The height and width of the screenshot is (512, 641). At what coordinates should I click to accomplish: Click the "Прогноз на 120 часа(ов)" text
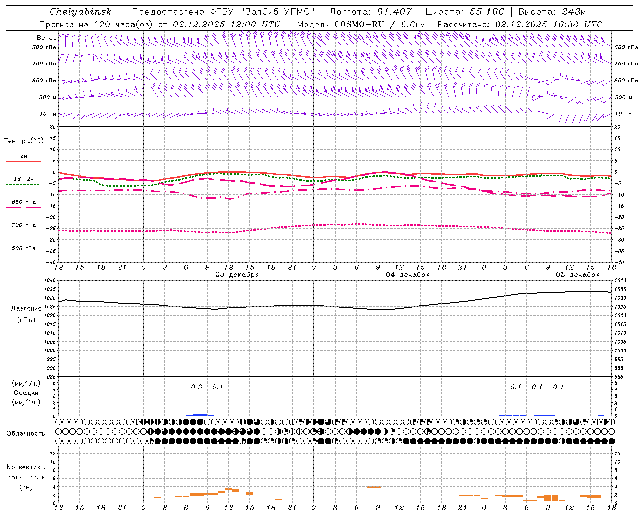pyautogui.click(x=96, y=24)
